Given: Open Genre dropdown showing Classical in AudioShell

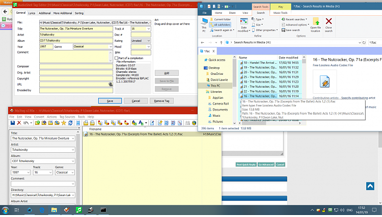Looking at the screenshot, I should click(111, 46).
